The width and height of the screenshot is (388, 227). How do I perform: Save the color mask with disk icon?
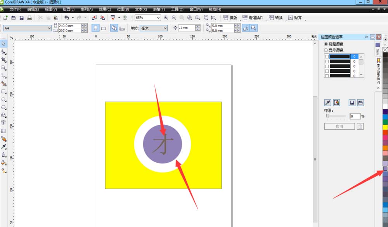pos(352,103)
